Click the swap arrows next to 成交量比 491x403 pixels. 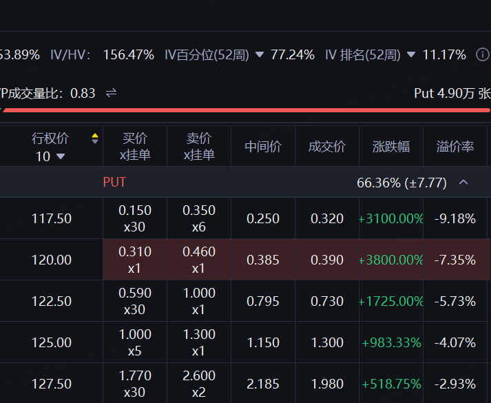tap(111, 93)
